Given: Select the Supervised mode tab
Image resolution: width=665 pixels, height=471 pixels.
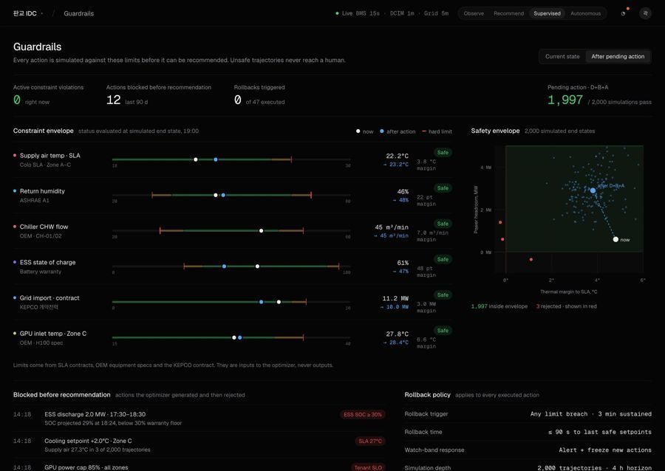Looking at the screenshot, I should click(547, 13).
